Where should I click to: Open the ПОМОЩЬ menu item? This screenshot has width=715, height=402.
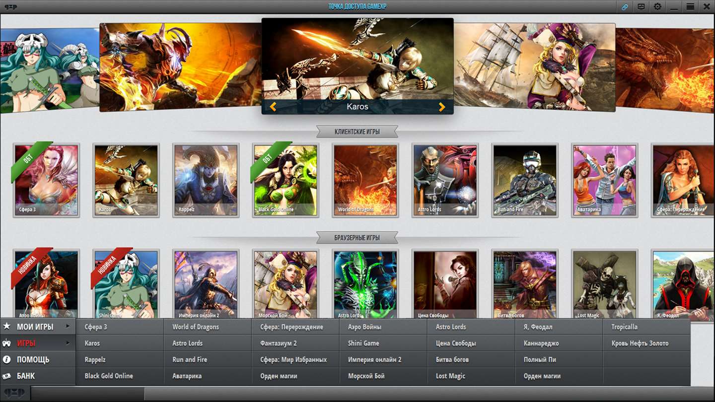coord(38,359)
